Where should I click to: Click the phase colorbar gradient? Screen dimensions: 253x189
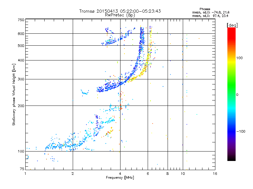coord(231,94)
